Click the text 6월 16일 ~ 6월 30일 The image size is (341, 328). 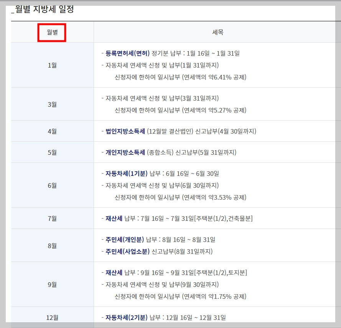(x=193, y=174)
